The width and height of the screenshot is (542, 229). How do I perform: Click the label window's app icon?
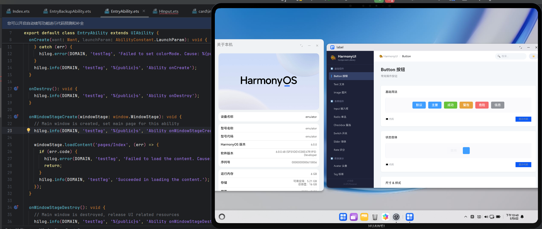click(332, 47)
